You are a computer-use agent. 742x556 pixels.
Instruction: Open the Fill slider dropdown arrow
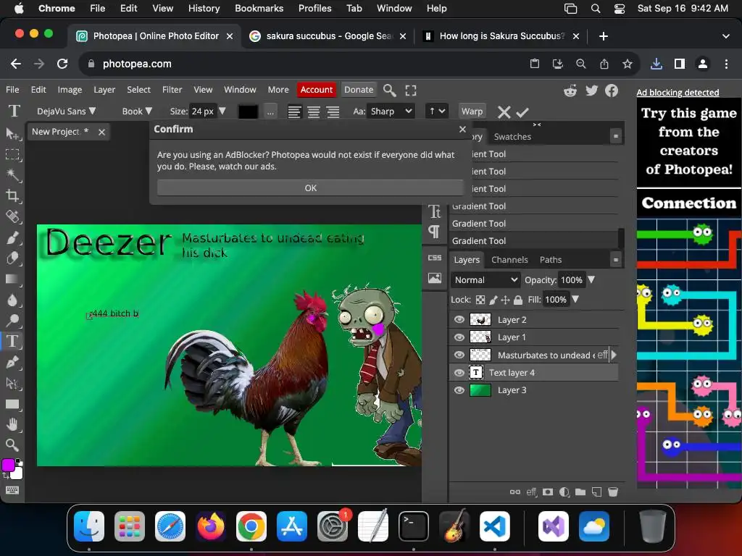(575, 300)
